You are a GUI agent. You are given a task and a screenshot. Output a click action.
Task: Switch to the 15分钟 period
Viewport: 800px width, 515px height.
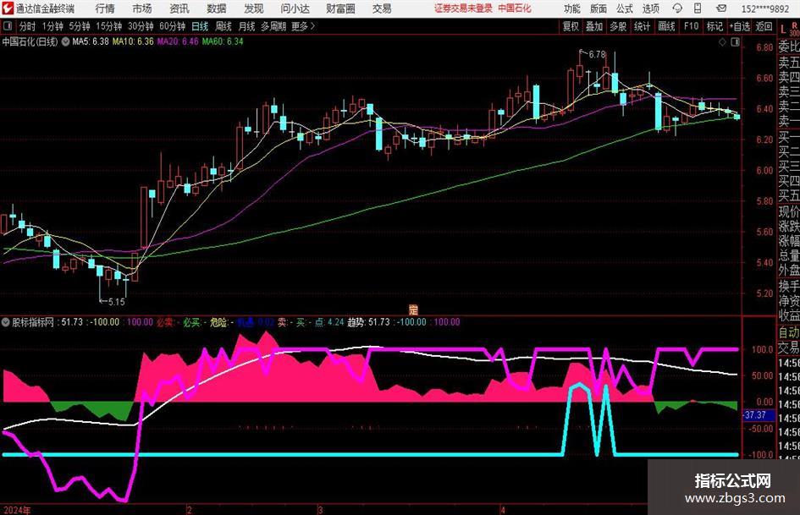coord(109,26)
